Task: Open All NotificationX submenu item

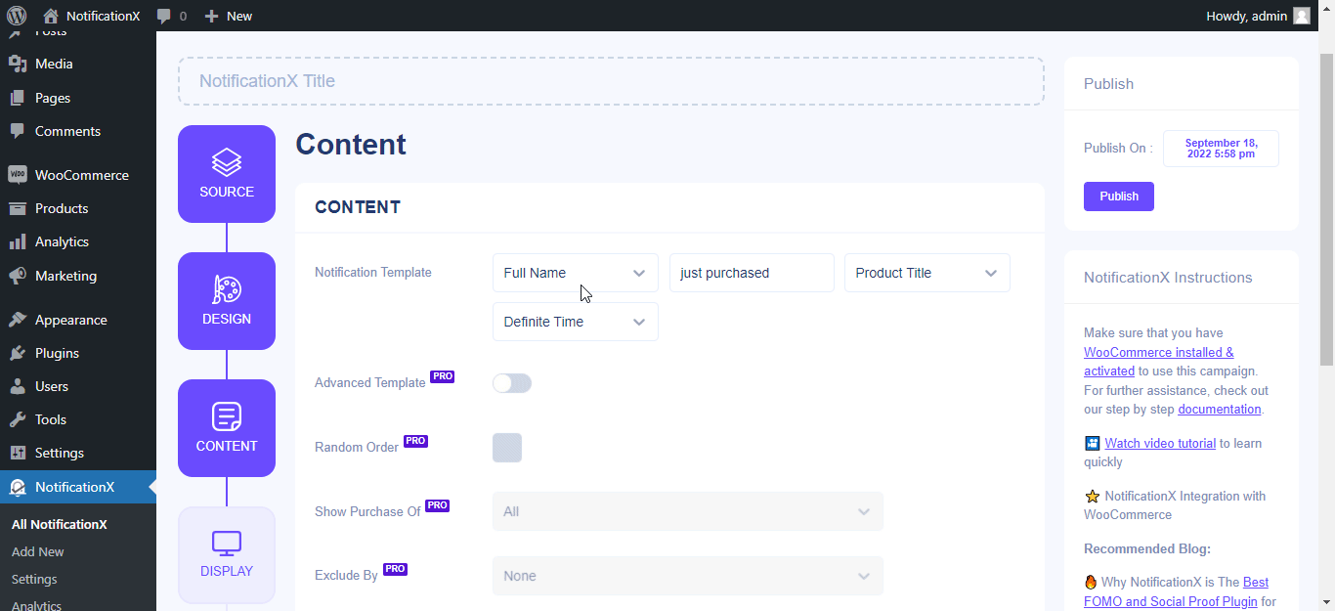Action: [60, 524]
